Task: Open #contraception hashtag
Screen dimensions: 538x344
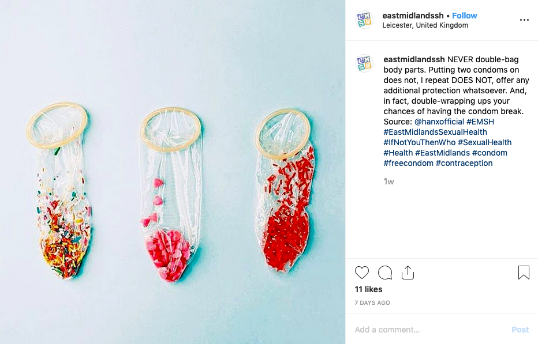Action: tap(464, 163)
